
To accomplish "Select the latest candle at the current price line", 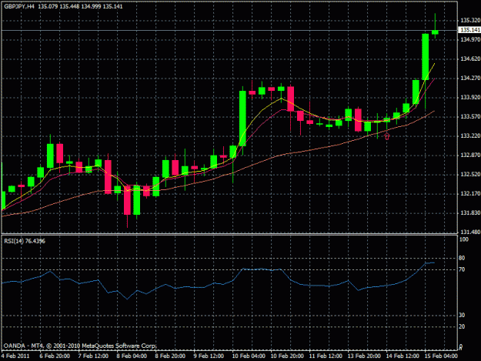I will (x=435, y=32).
